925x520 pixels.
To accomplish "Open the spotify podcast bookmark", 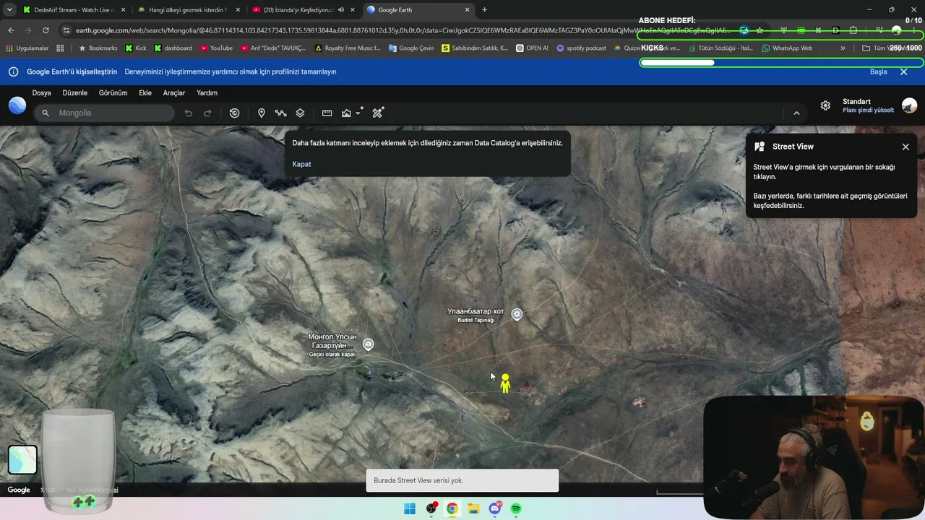I will (x=581, y=48).
